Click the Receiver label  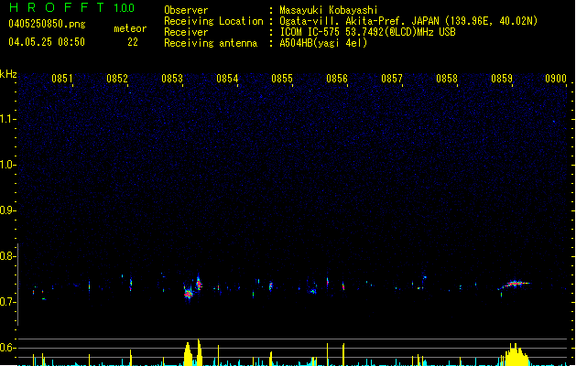coord(186,32)
